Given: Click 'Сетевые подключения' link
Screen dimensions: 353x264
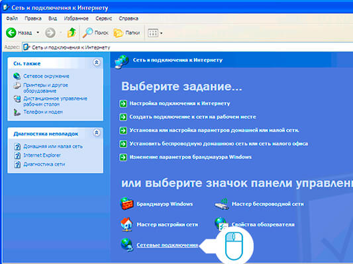Looking at the screenshot, I should click(168, 245).
